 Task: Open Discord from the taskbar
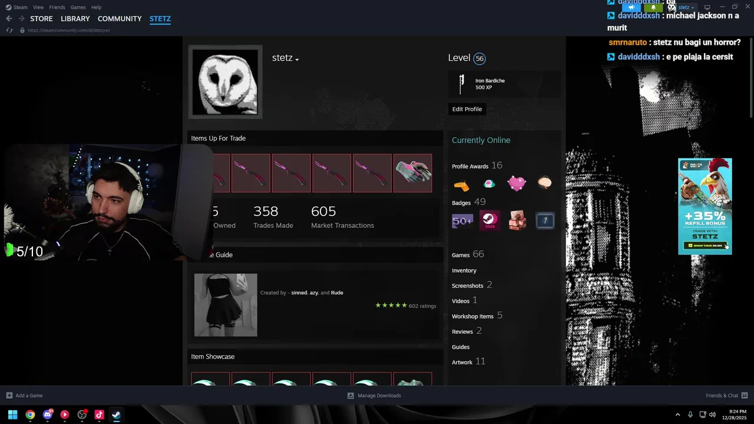[47, 415]
